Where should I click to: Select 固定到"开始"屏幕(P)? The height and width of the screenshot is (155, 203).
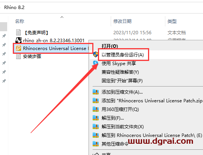pyautogui.click(x=122, y=81)
